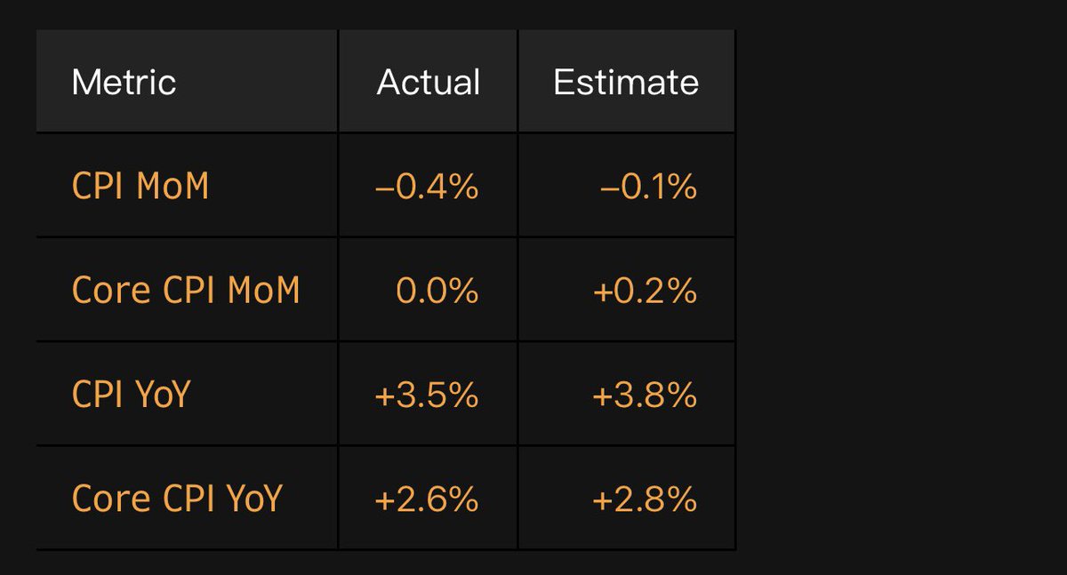Click the Estimate column header
This screenshot has width=1067, height=575.
(x=626, y=82)
